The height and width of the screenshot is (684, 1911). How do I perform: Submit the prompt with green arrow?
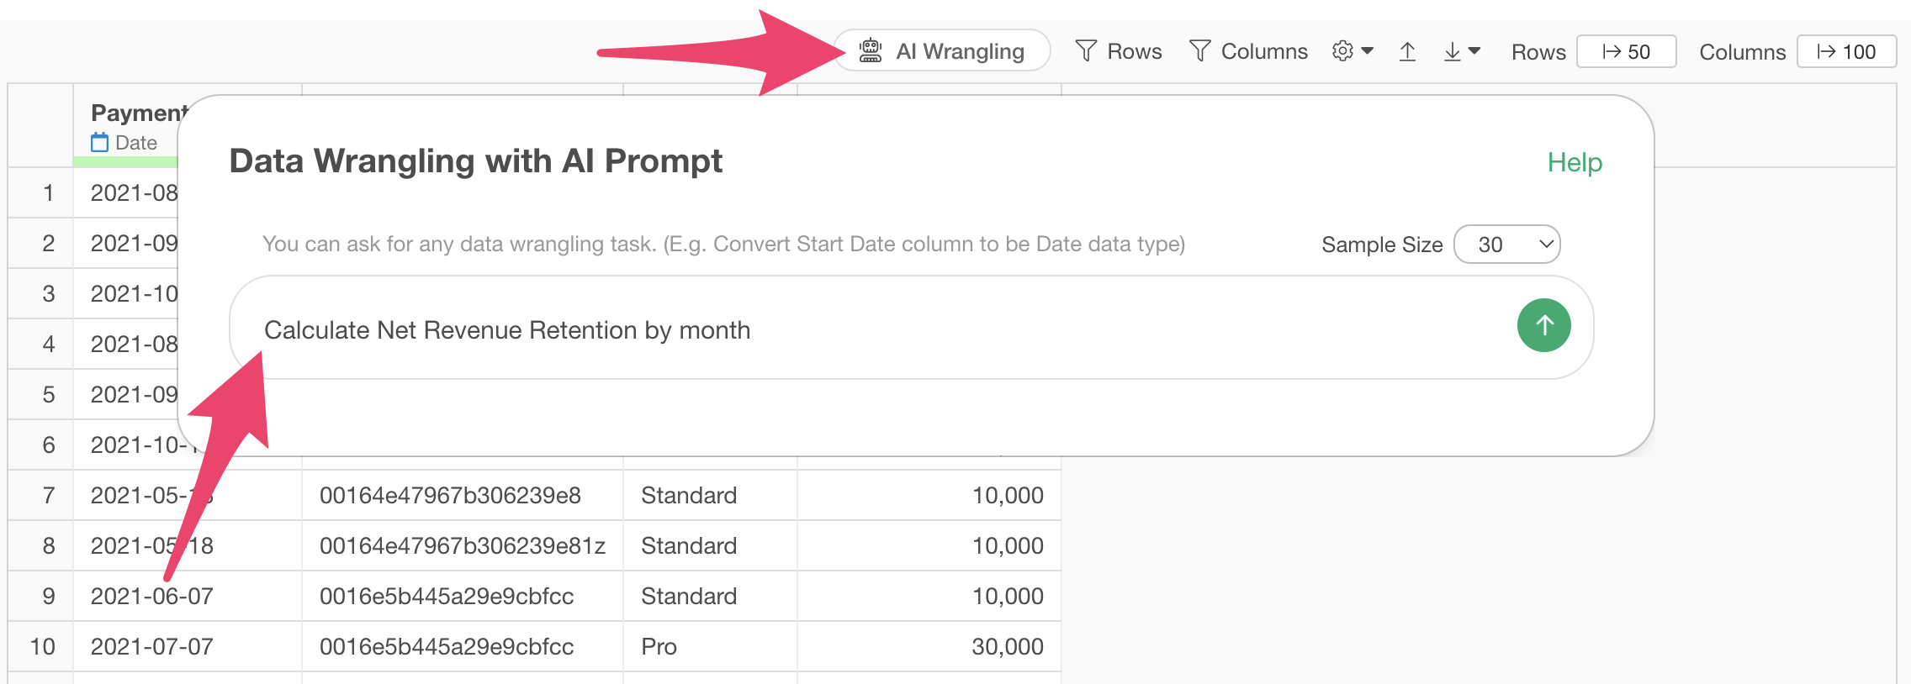click(x=1543, y=325)
